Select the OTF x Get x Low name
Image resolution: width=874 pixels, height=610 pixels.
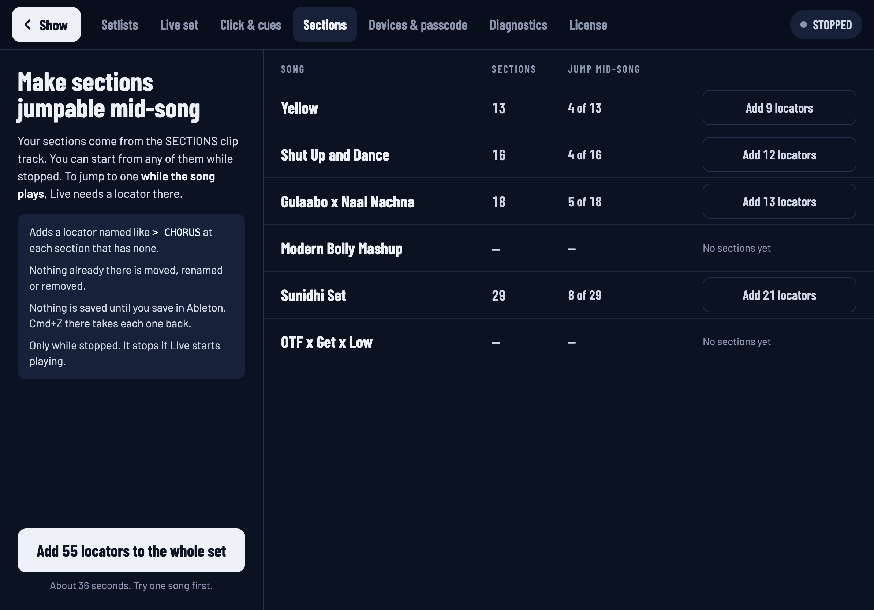tap(326, 342)
